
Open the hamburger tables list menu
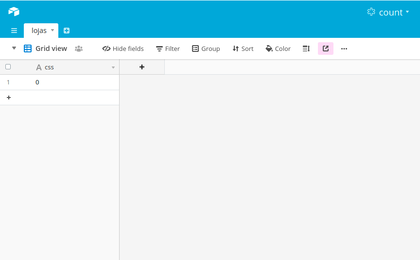pos(14,31)
